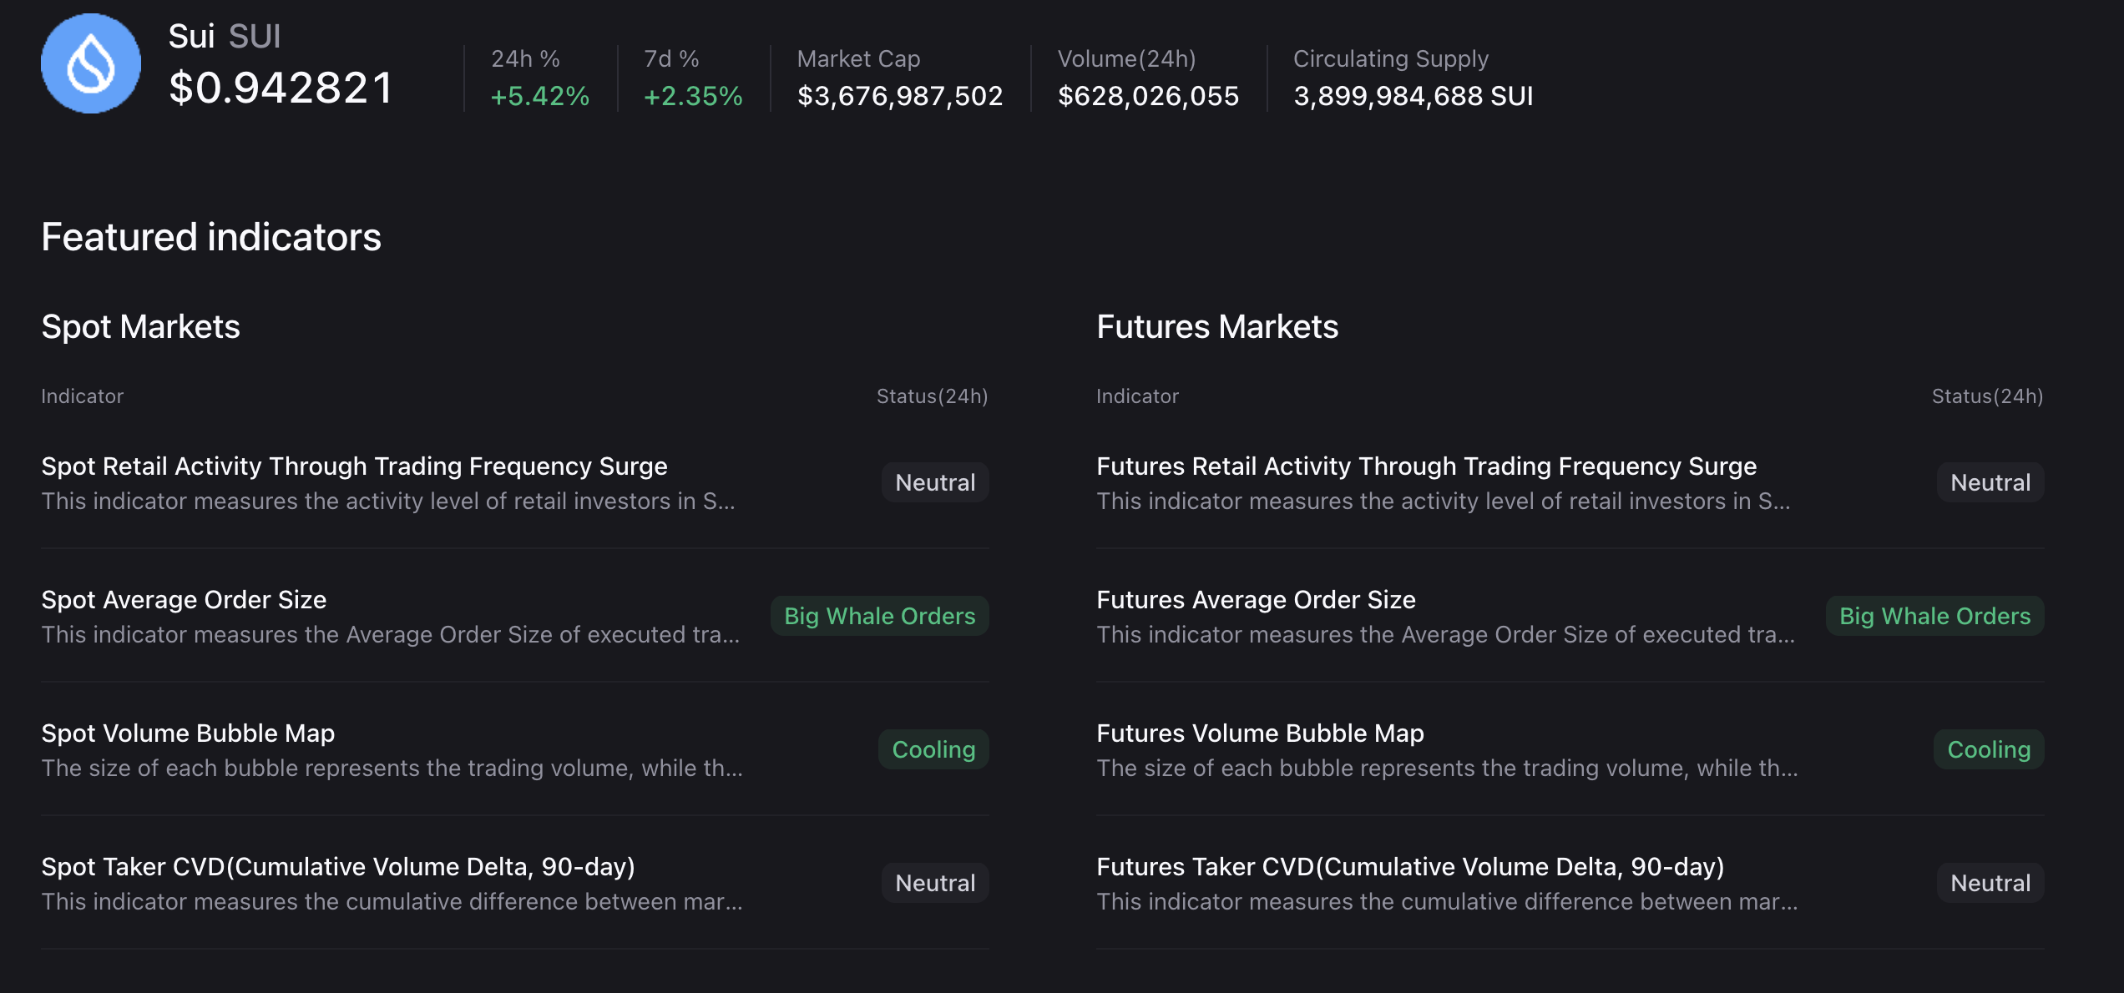Click the Spot Markets Status(24h) column header
Screen dimensions: 2124x993
[932, 396]
